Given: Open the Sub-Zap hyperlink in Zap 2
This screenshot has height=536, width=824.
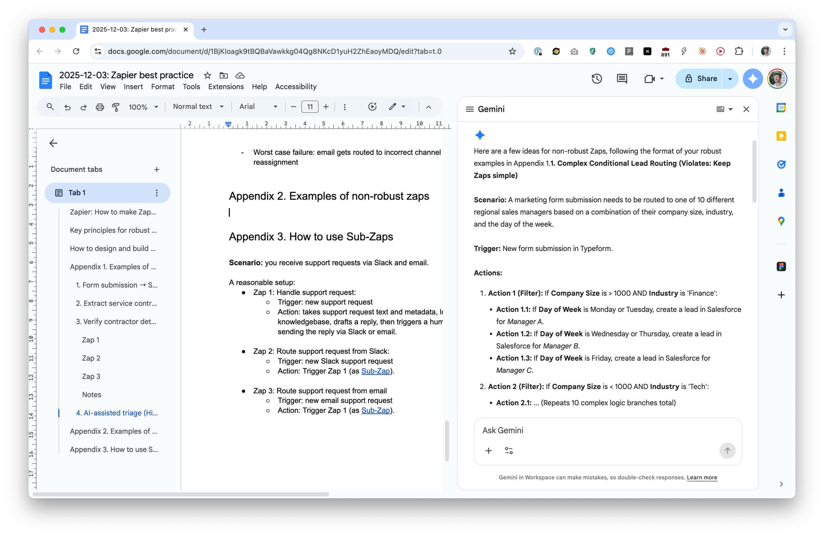Looking at the screenshot, I should coord(375,371).
